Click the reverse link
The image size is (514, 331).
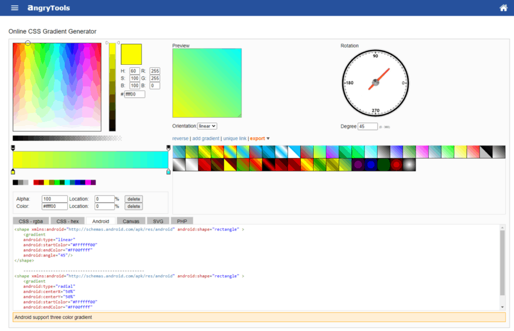[180, 139]
